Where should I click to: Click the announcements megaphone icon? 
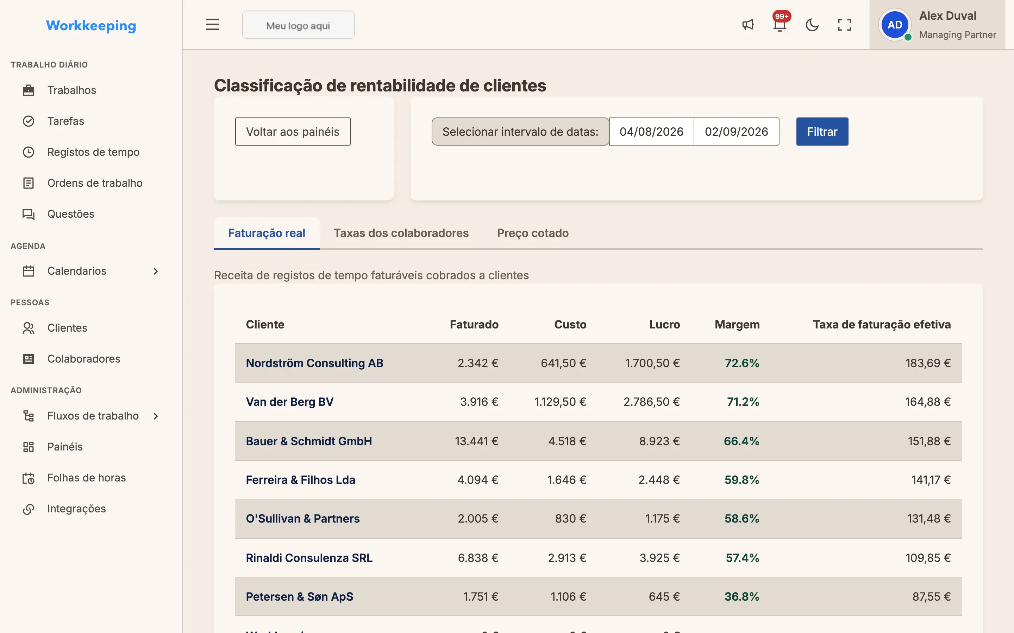coord(748,25)
